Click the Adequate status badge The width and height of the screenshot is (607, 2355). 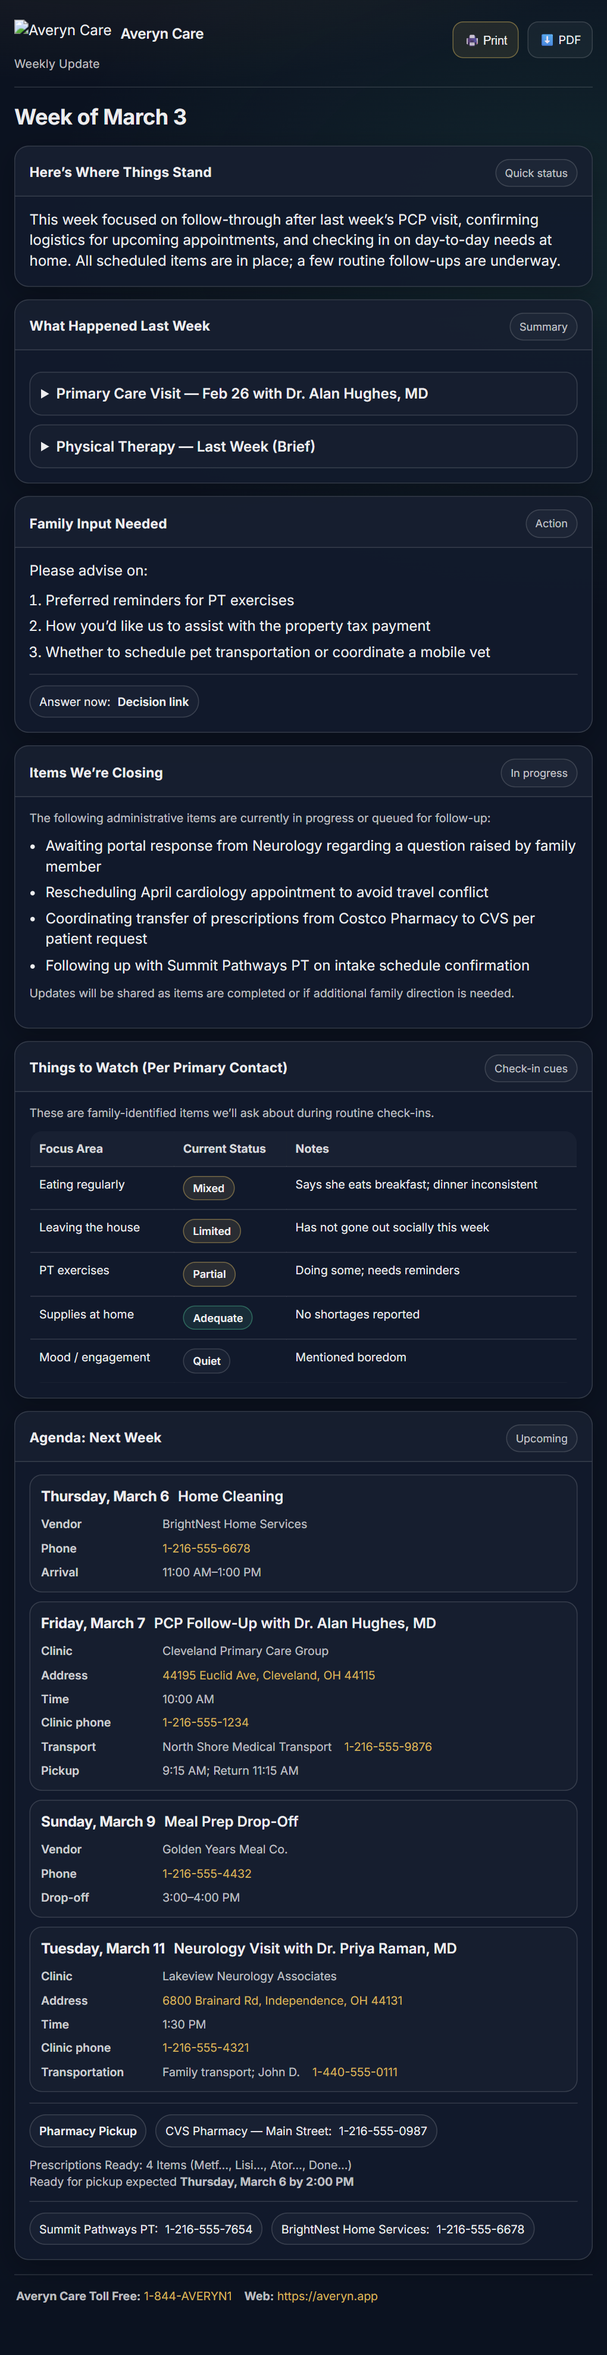[x=217, y=1318]
